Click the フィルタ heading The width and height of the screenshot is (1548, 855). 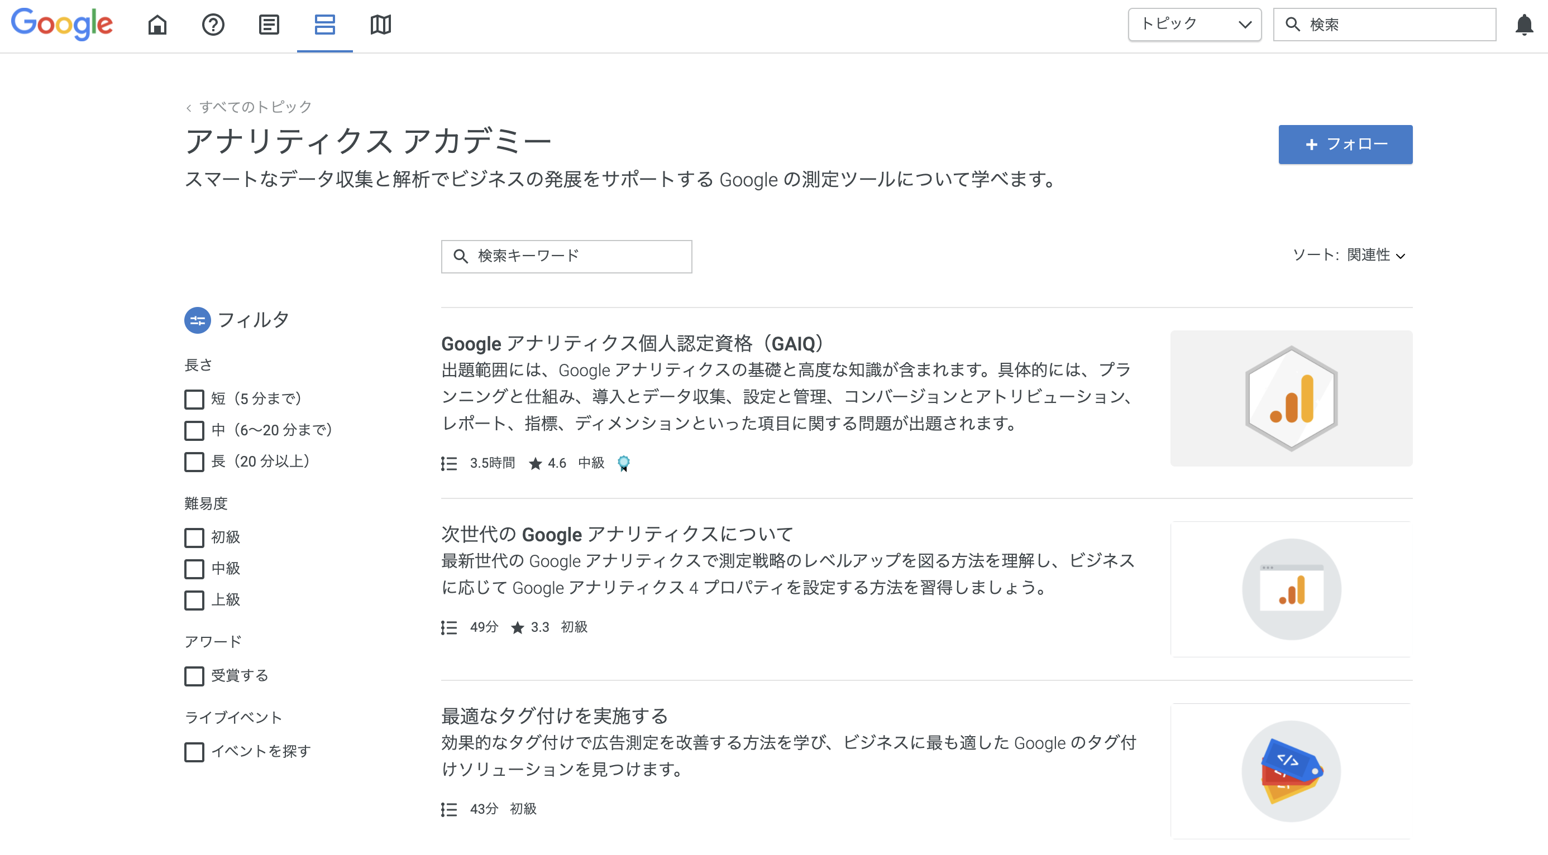pyautogui.click(x=253, y=320)
